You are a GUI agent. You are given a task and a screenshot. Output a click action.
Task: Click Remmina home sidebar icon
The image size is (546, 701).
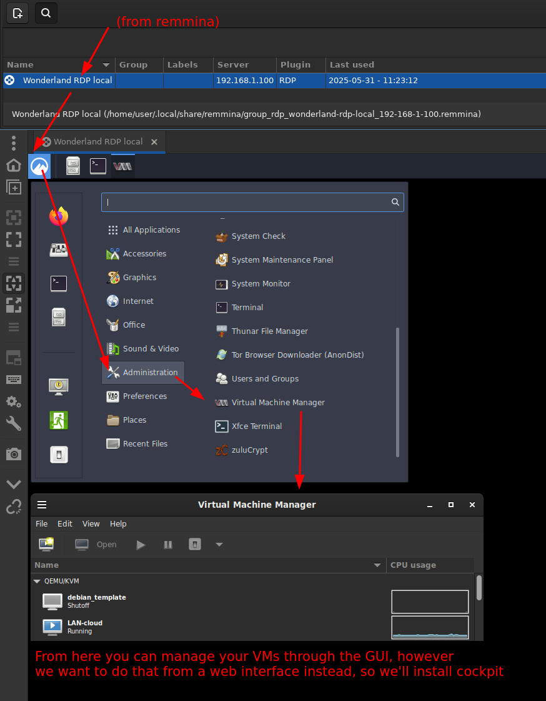pyautogui.click(x=14, y=165)
